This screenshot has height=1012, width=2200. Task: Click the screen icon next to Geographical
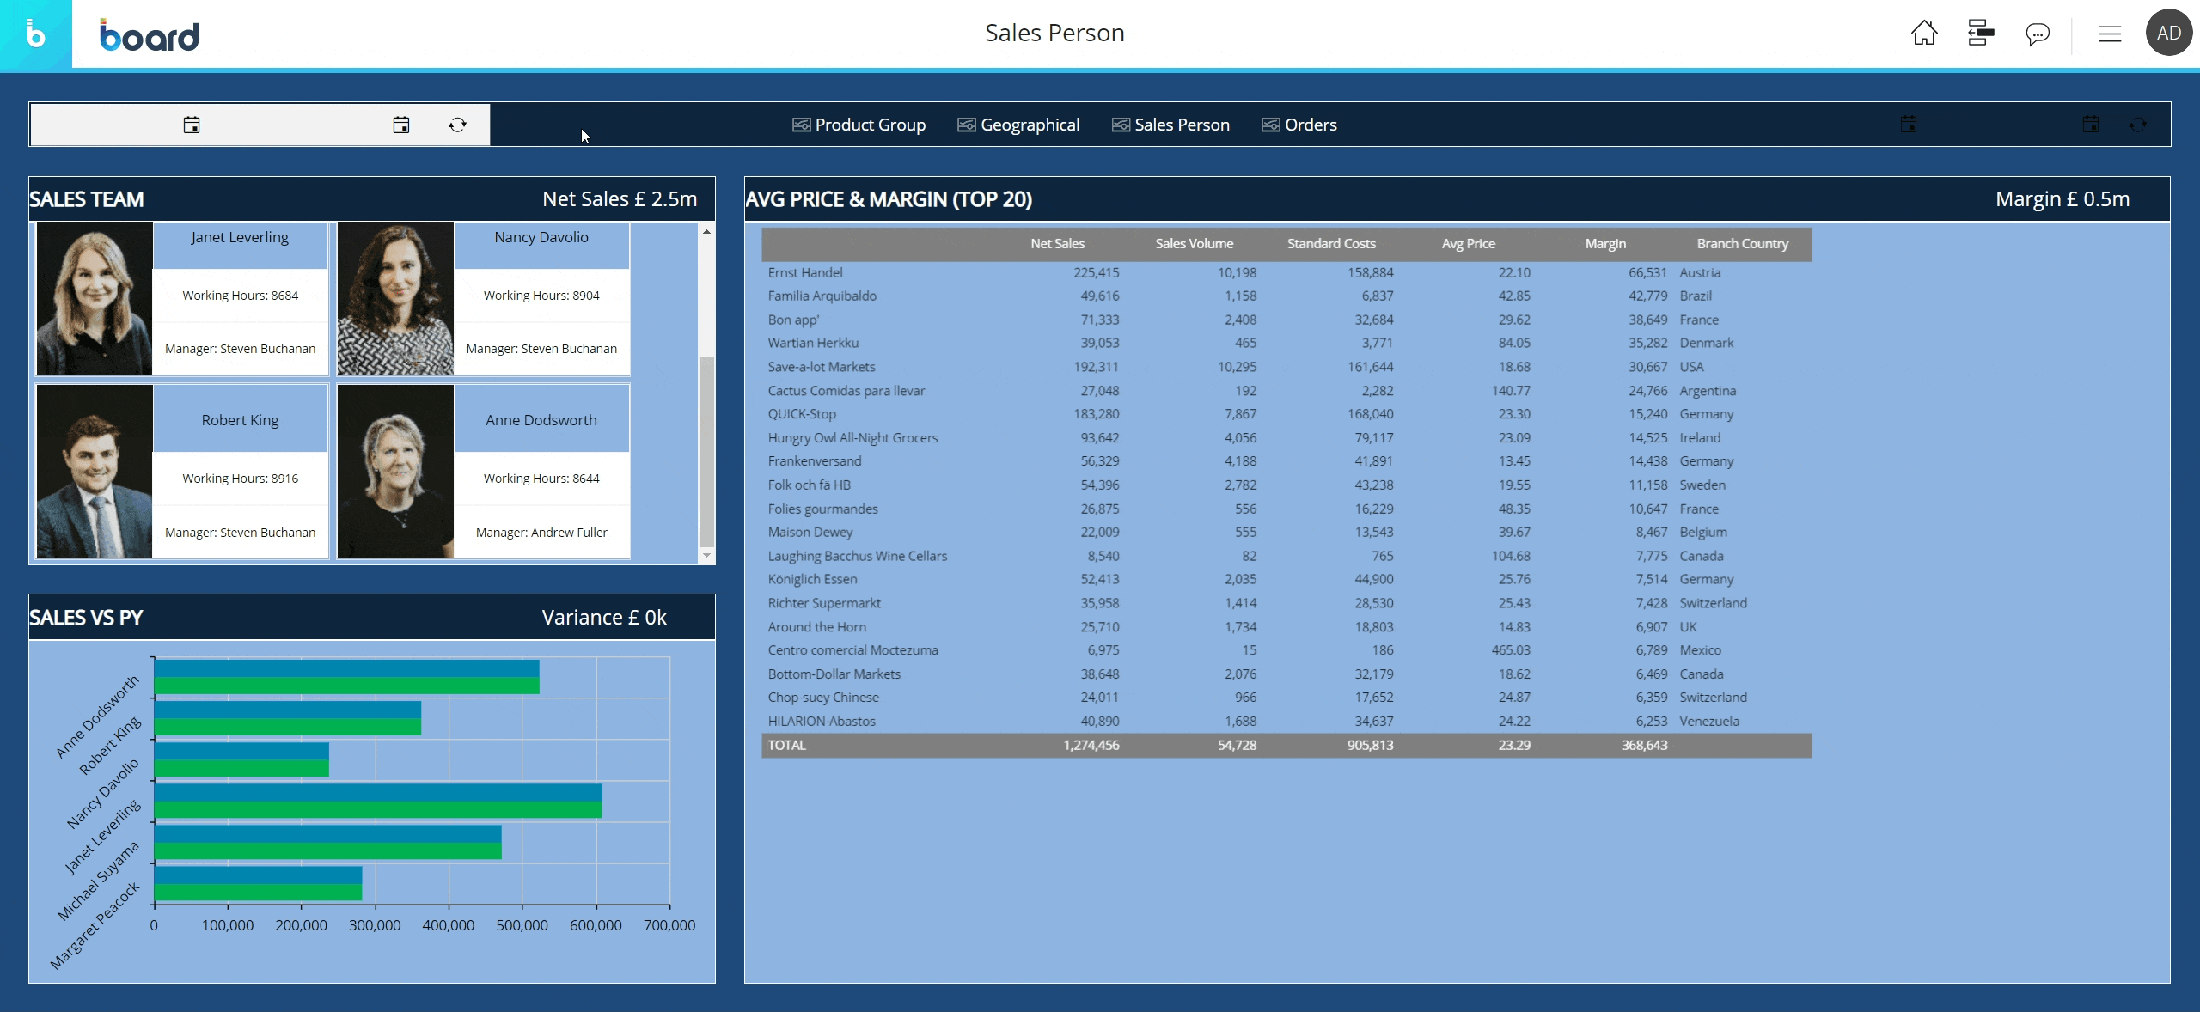pyautogui.click(x=966, y=125)
